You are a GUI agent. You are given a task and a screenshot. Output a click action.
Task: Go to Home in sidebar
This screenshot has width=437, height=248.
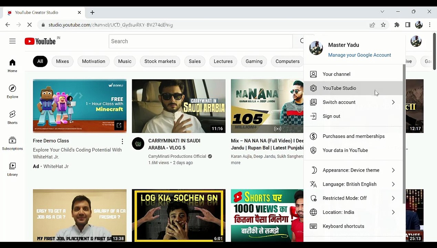click(x=12, y=66)
